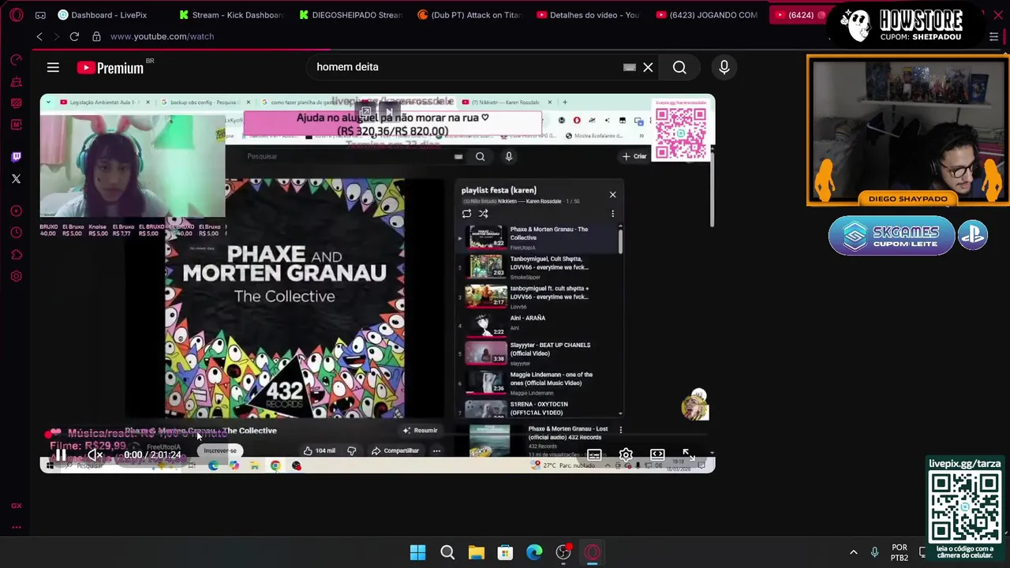Select Phaxe & Morten Granau playlist item
The height and width of the screenshot is (568, 1010).
(538, 237)
